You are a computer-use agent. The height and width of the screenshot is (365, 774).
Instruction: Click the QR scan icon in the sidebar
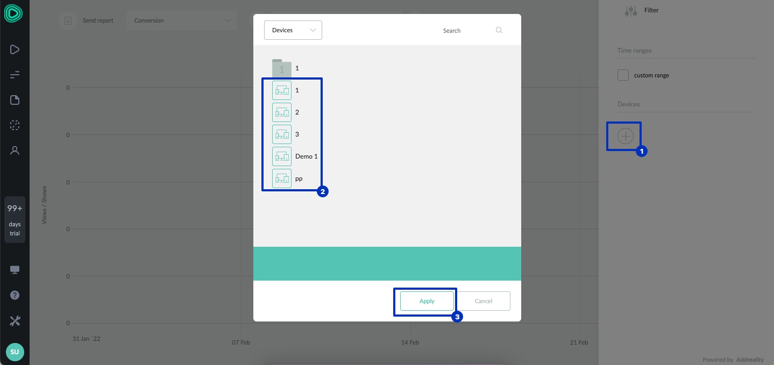pyautogui.click(x=15, y=125)
